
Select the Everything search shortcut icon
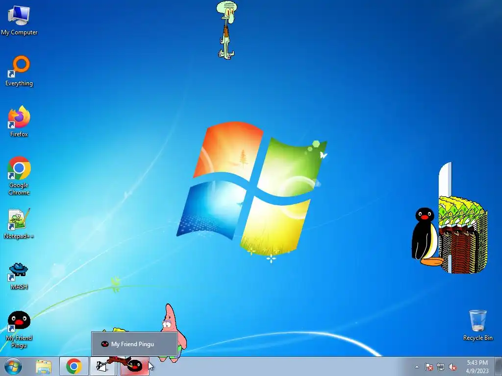tap(19, 71)
